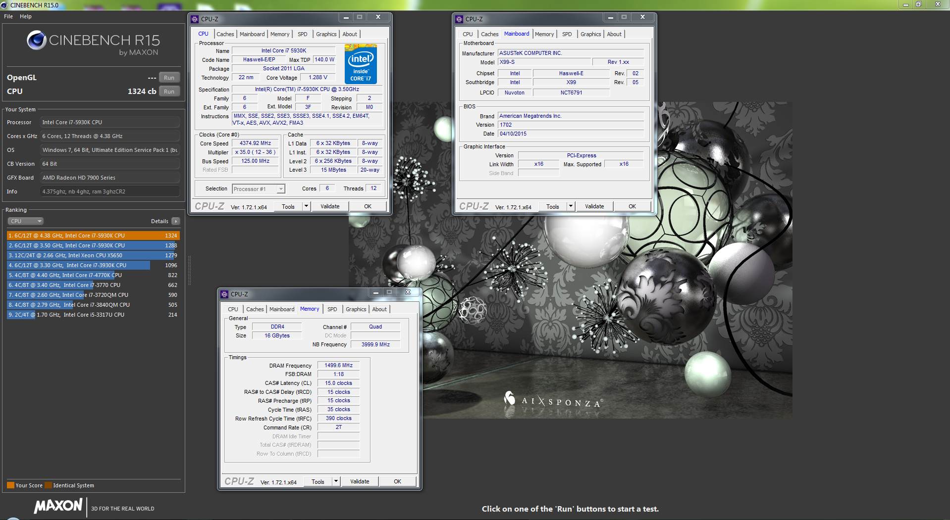950x520 pixels.
Task: Click the MAXON logo at bottom
Action: point(58,506)
